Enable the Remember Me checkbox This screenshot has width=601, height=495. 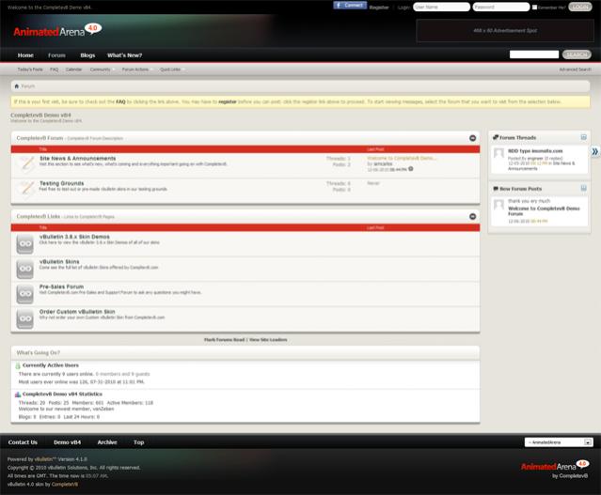(534, 7)
